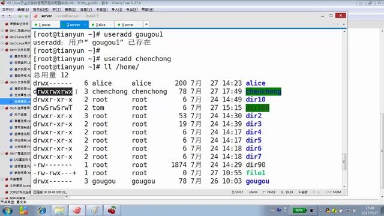Click cherry icon of day3 node
This screenshot has height=216, width=384.
point(7,43)
